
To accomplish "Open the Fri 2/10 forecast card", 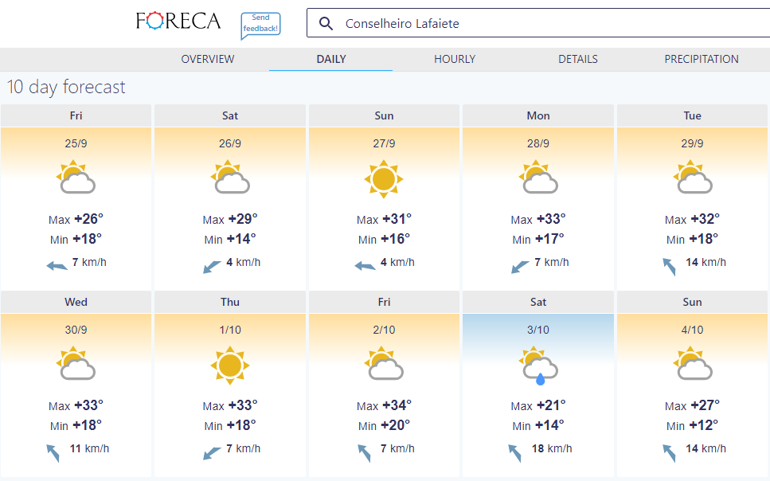I will 384,384.
